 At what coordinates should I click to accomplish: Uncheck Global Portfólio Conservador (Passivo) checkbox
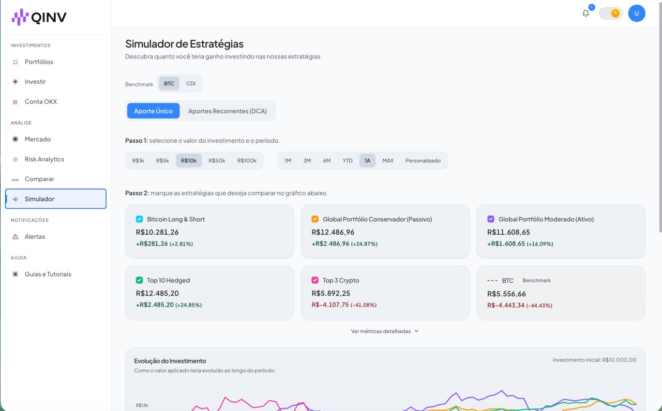click(x=315, y=219)
